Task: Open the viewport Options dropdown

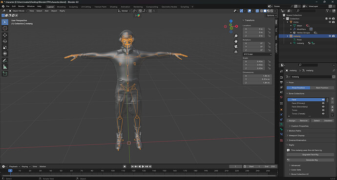Action: (271, 16)
